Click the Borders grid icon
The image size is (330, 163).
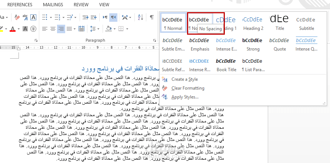click(x=121, y=29)
